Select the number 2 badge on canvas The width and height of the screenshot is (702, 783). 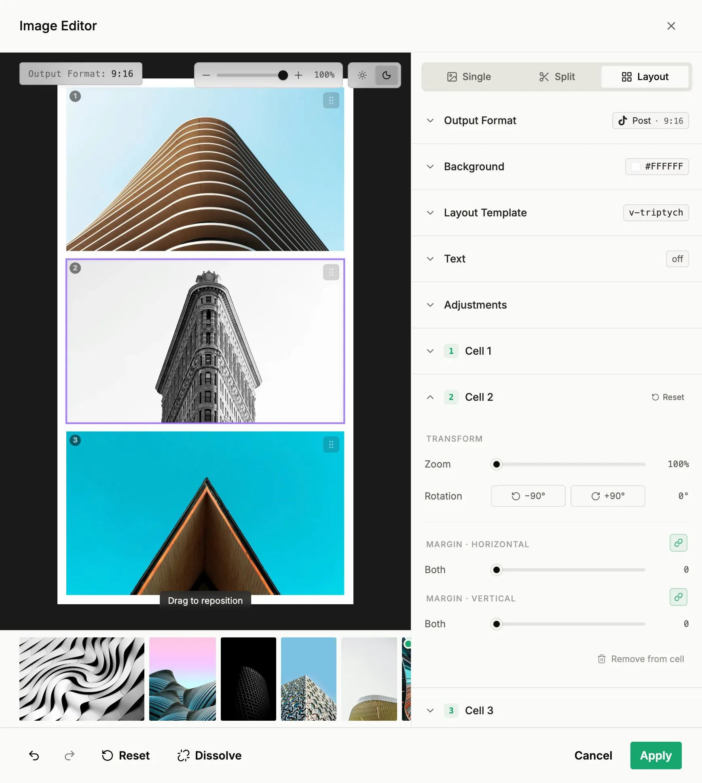tap(75, 268)
